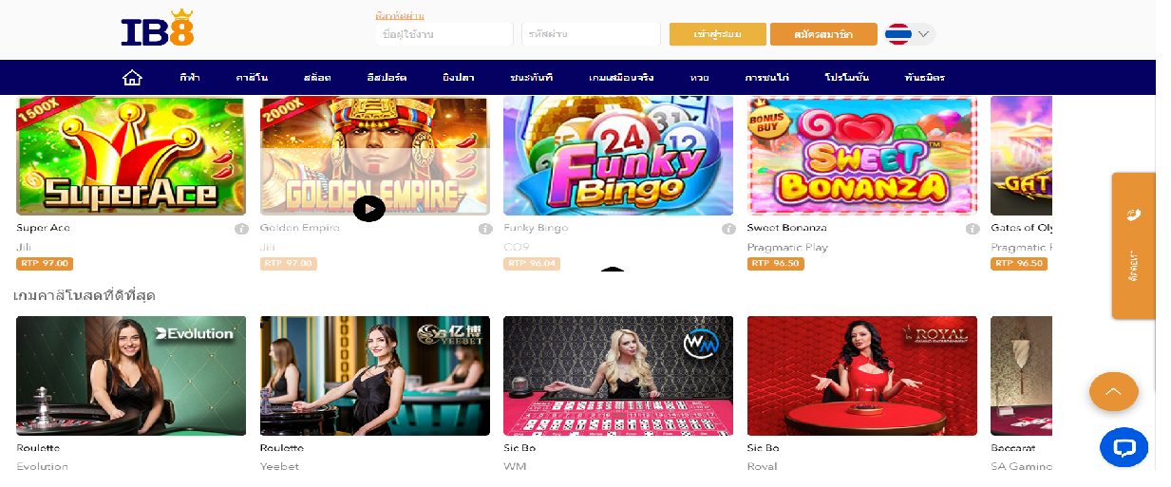Select the สล็อต navigation tab

click(317, 78)
